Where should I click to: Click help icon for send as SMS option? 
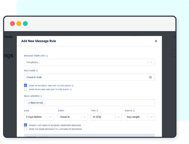point(71,89)
